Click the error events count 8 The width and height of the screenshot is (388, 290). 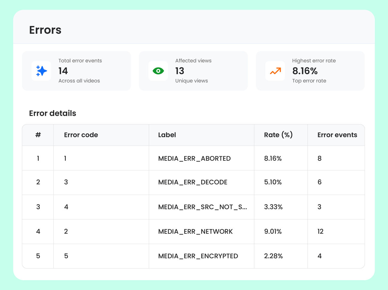coord(319,158)
